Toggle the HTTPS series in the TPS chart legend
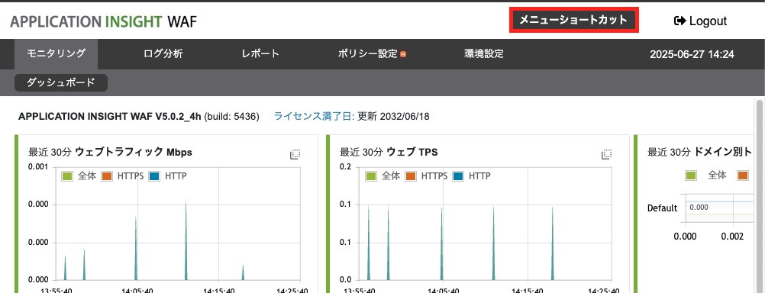Viewport: 765px width, 293px height. (426, 176)
